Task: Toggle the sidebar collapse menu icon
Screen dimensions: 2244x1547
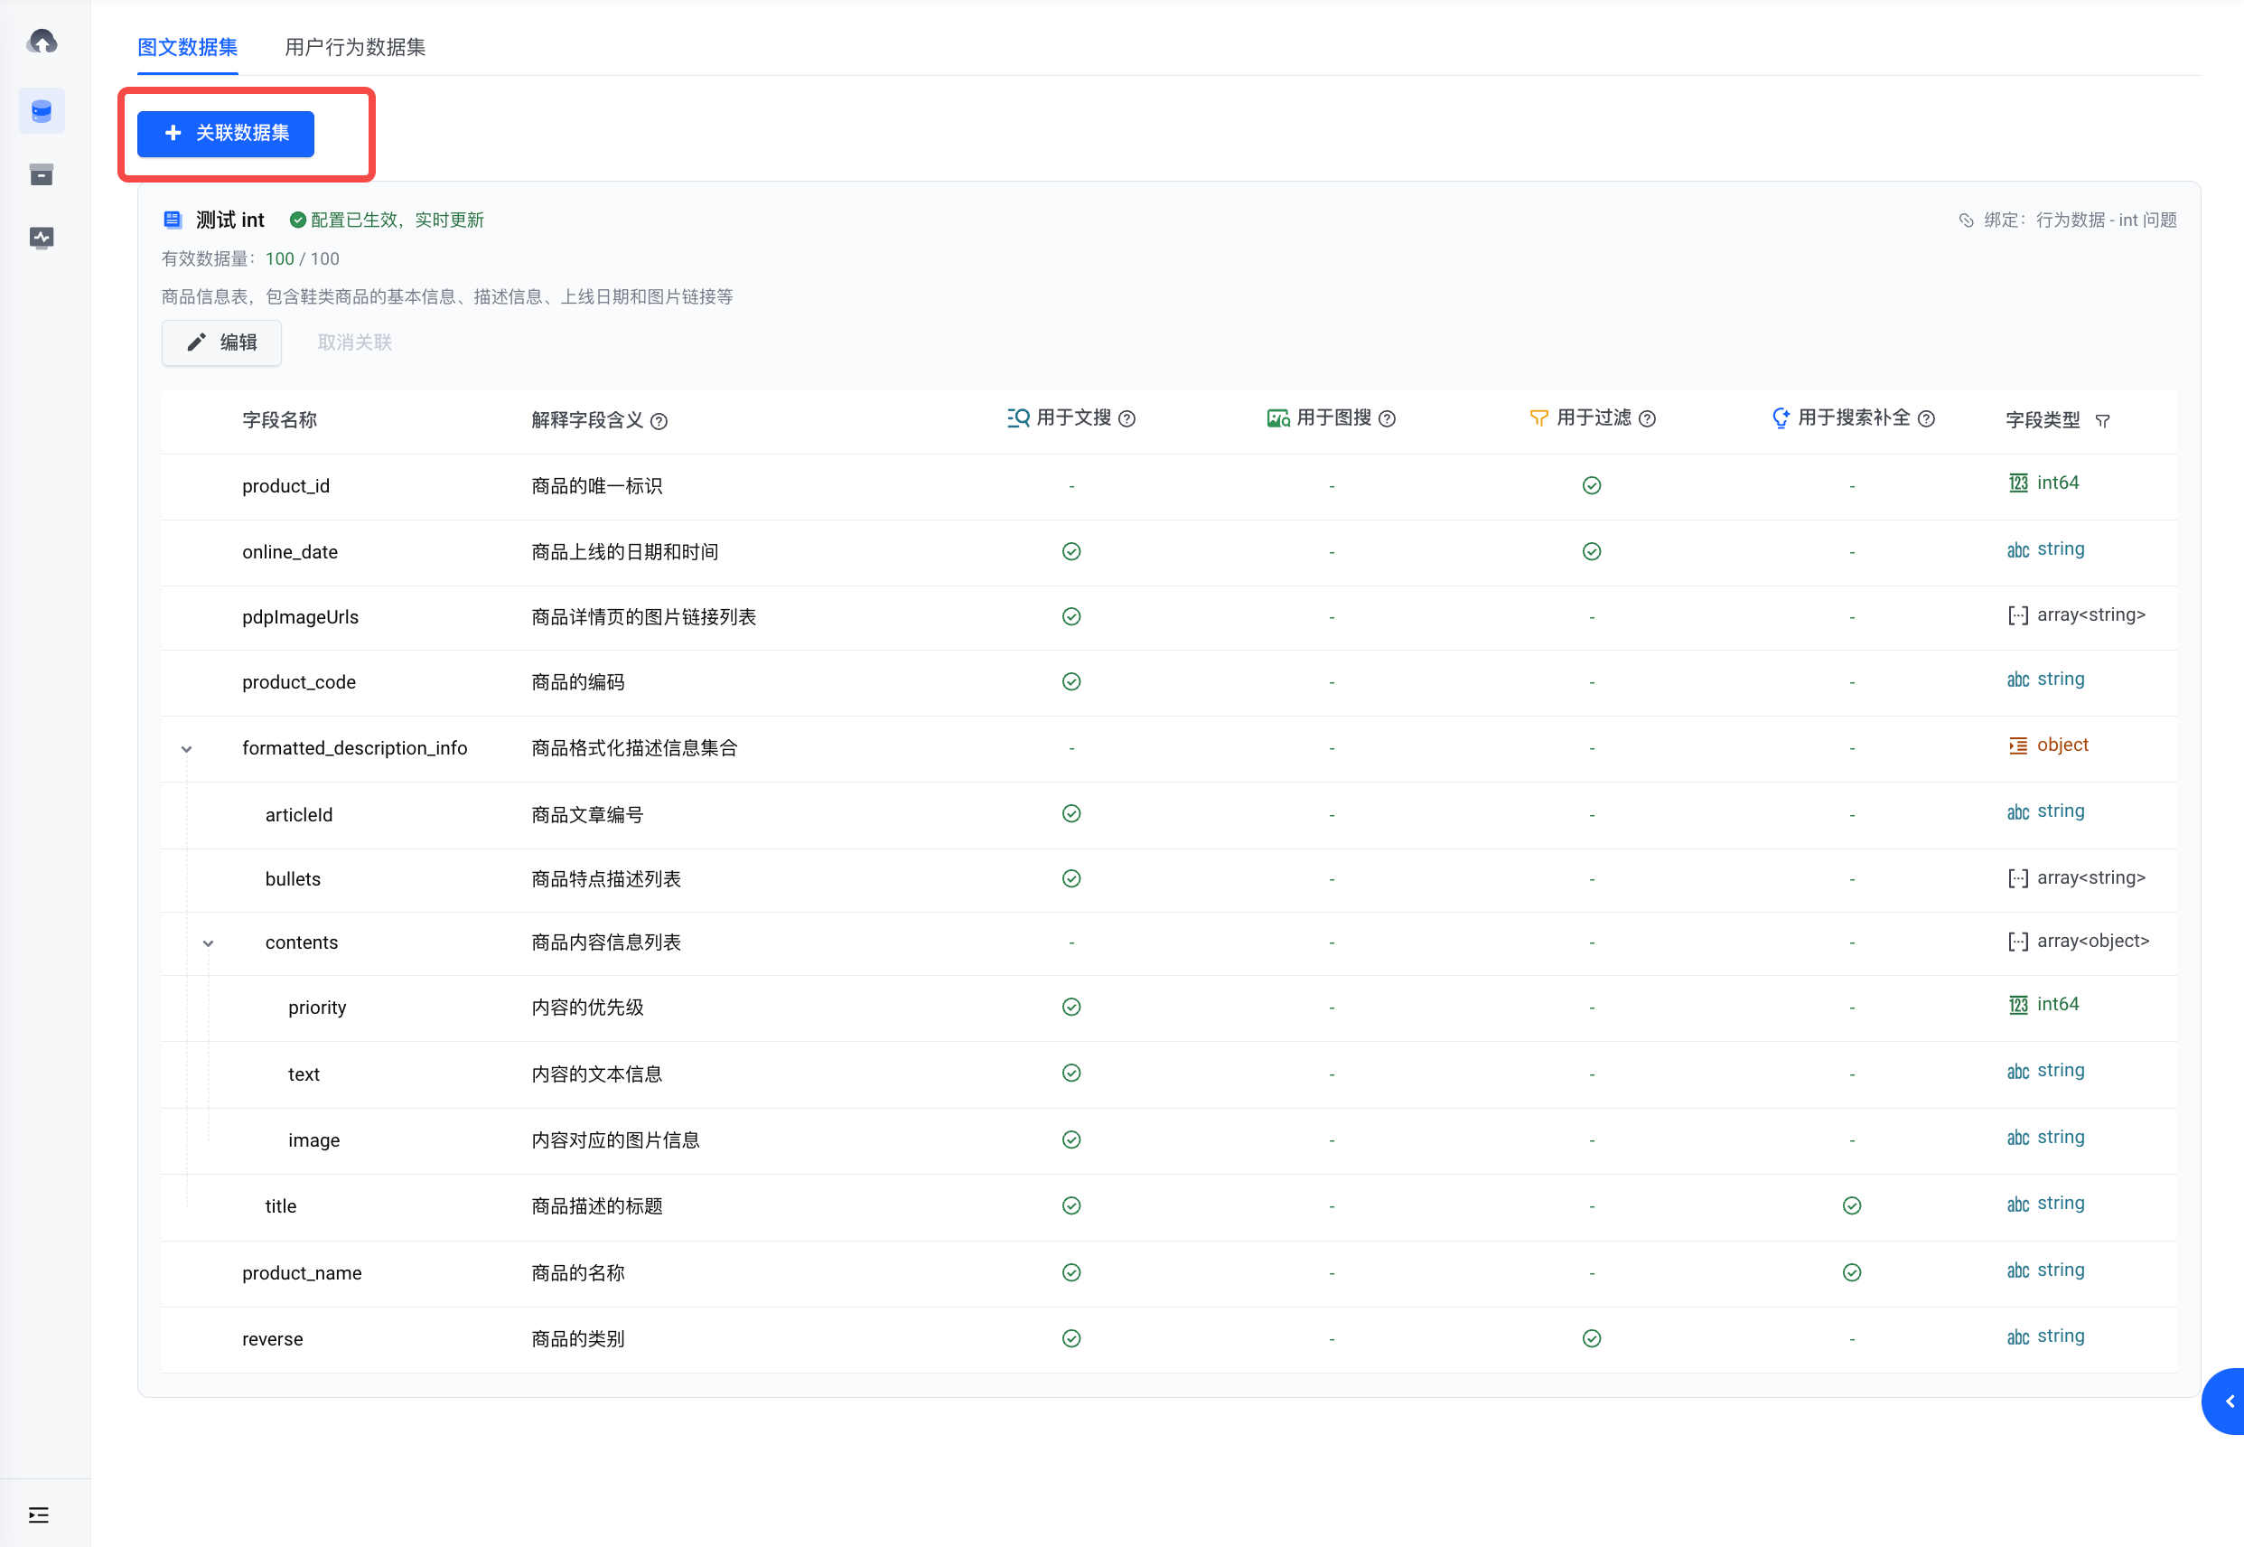Action: (39, 1514)
